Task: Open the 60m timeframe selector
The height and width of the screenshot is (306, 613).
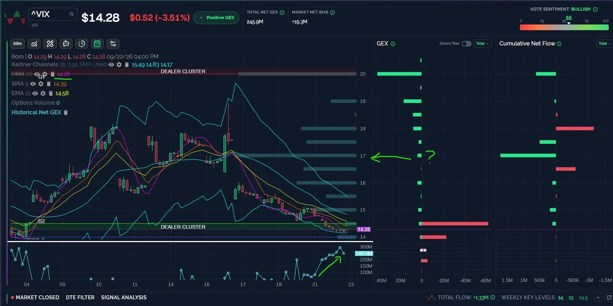Action: point(17,44)
